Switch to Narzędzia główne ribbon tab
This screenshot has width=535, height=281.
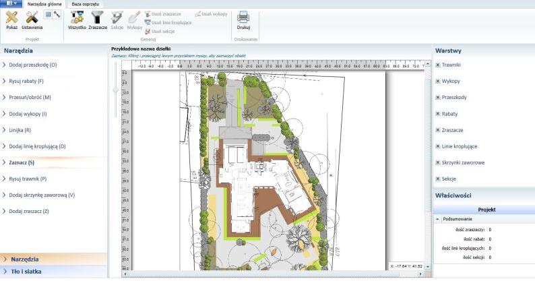click(44, 4)
